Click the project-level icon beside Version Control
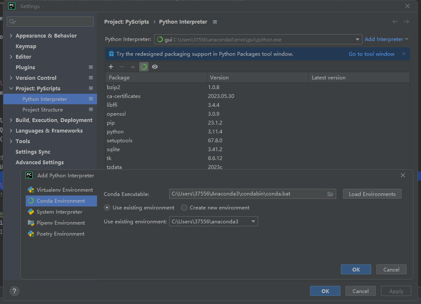 point(91,78)
